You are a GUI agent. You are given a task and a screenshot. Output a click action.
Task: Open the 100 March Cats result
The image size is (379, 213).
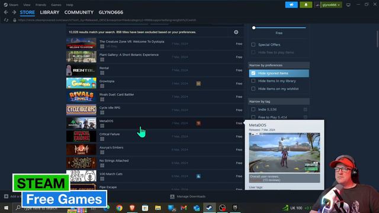pyautogui.click(x=155, y=176)
